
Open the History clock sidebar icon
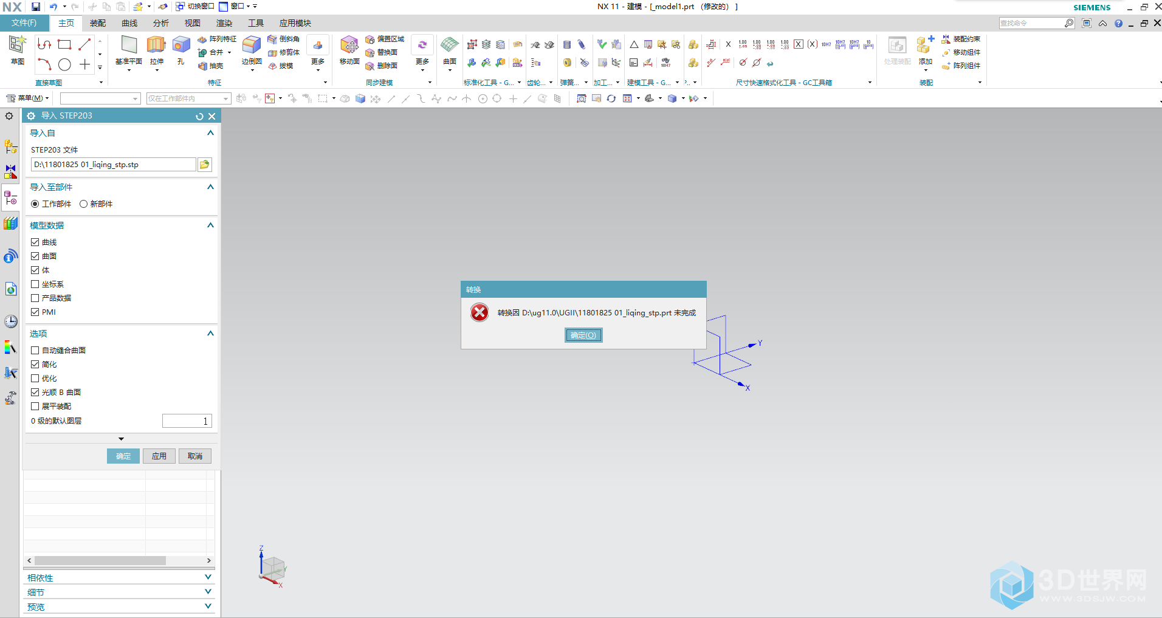11,321
